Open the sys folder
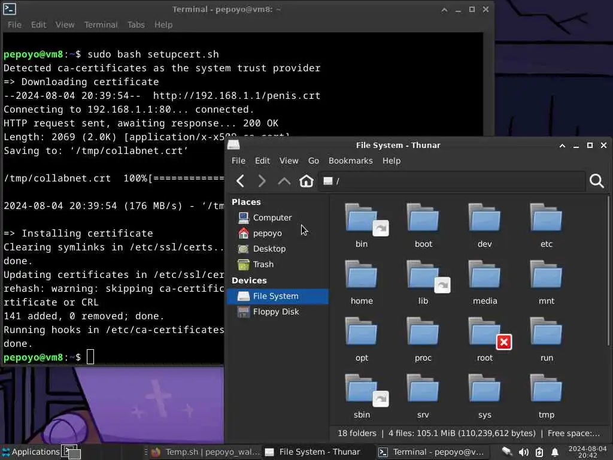This screenshot has height=460, width=613. click(484, 397)
